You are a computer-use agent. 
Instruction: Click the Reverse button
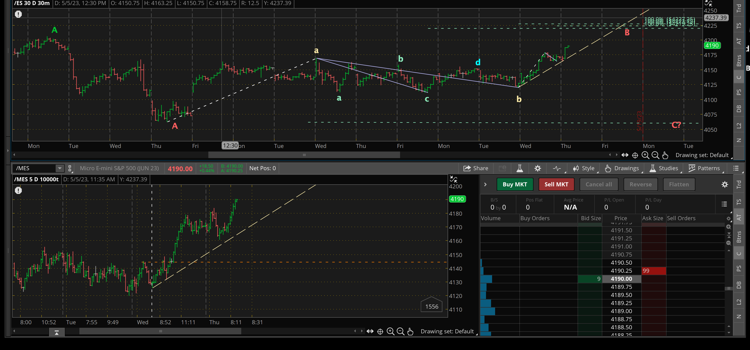point(641,184)
